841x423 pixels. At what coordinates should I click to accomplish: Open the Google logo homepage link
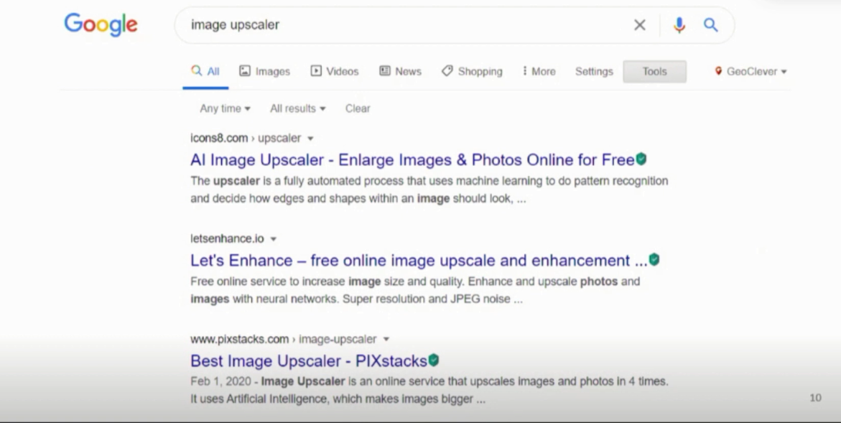coord(101,24)
